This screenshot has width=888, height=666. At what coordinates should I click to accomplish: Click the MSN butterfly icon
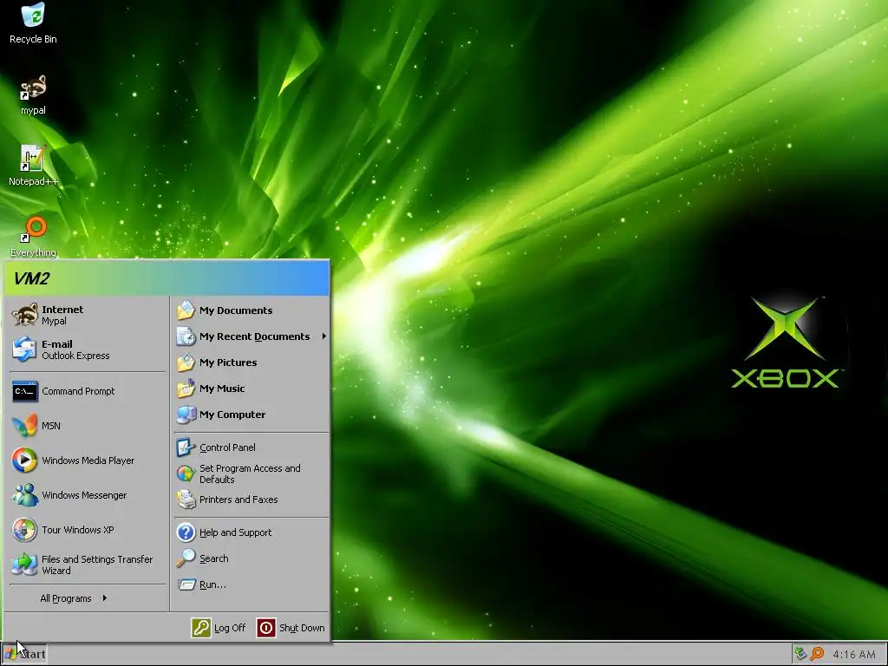click(x=25, y=425)
